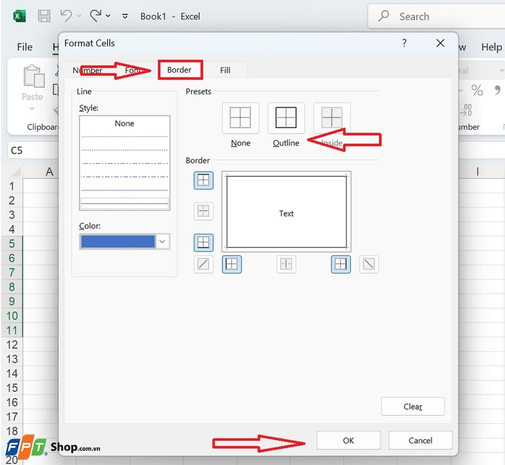Select row 11 header
The image size is (505, 465).
point(12,330)
